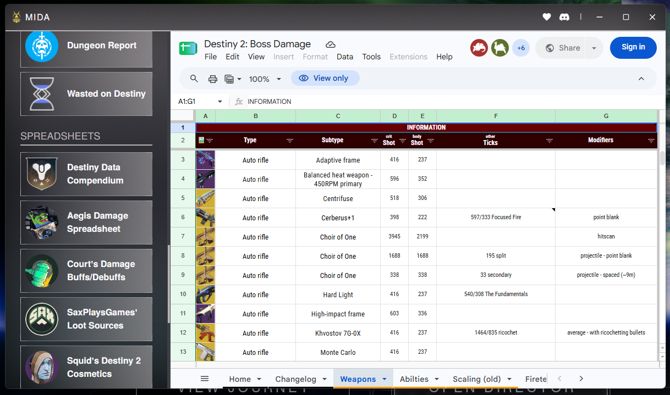This screenshot has height=395, width=670.
Task: Click the Google Sheets logo icon
Action: (x=188, y=48)
